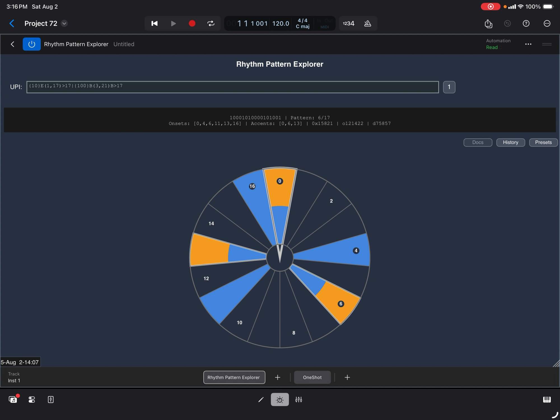The height and width of the screenshot is (420, 560).
Task: Enable cycle mode with the loop icon
Action: tap(211, 24)
